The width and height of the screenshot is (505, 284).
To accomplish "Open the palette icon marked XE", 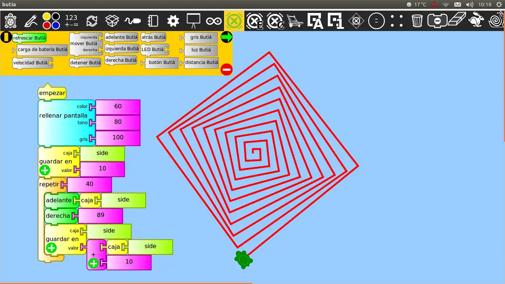I will (254, 21).
